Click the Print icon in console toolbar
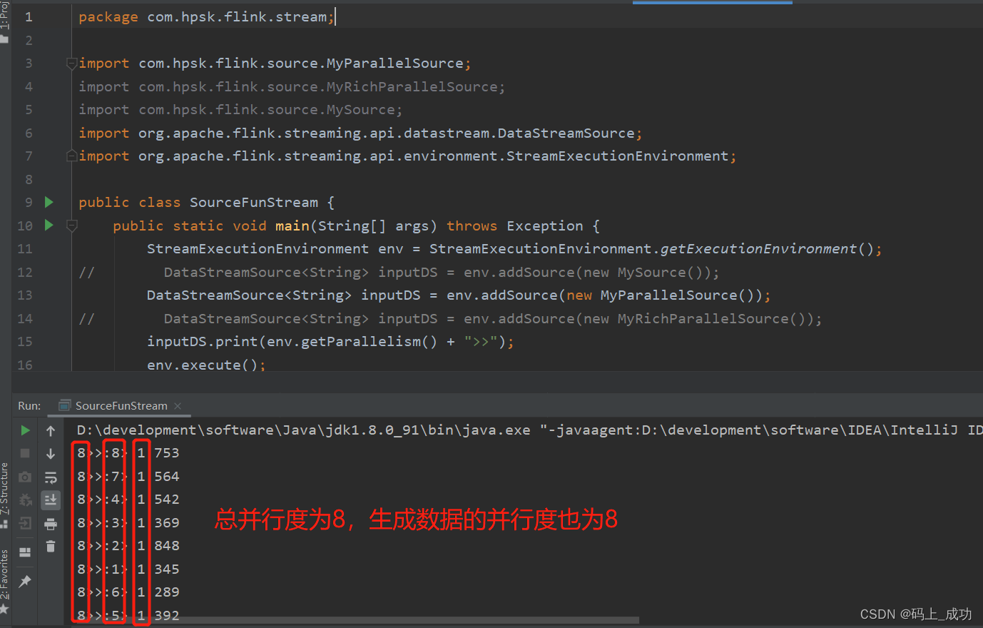Image resolution: width=983 pixels, height=628 pixels. click(x=51, y=524)
